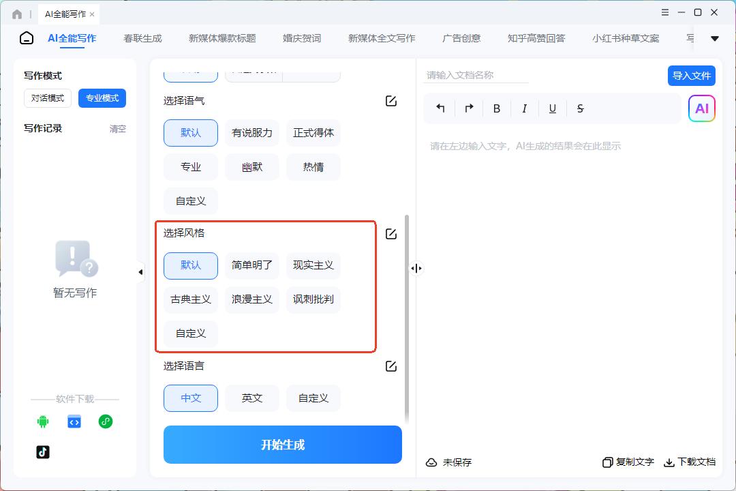Image resolution: width=736 pixels, height=491 pixels.
Task: Open the window hamburger menu
Action: coord(665,12)
